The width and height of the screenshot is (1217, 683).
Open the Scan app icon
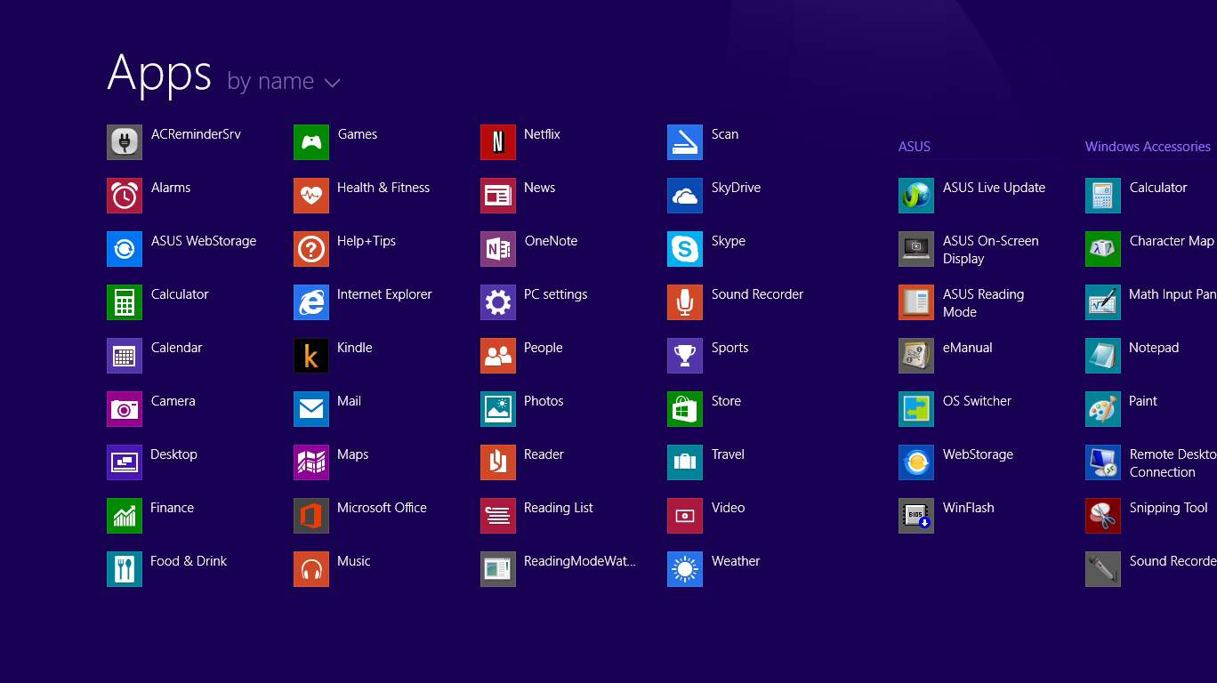coord(685,142)
